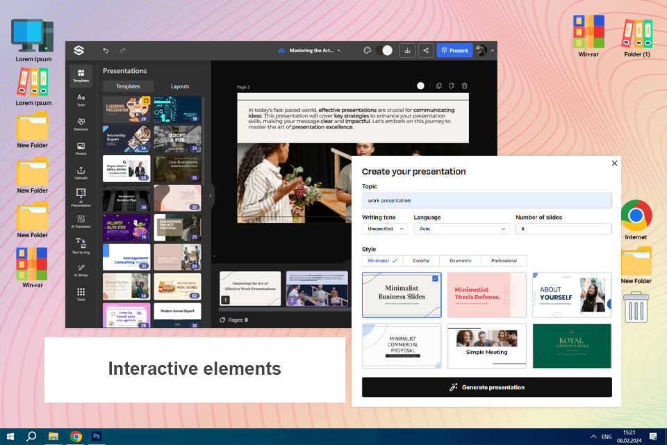
Task: Open taskbar search magnifier
Action: click(31, 437)
